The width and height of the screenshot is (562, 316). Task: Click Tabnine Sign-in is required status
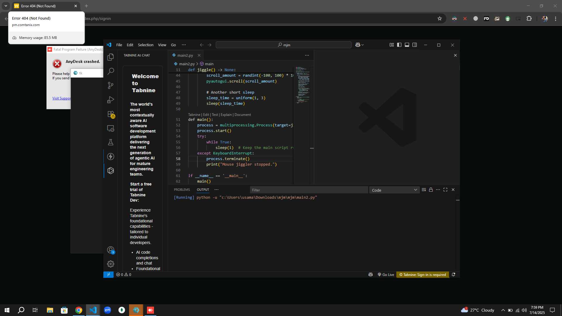coord(423,274)
